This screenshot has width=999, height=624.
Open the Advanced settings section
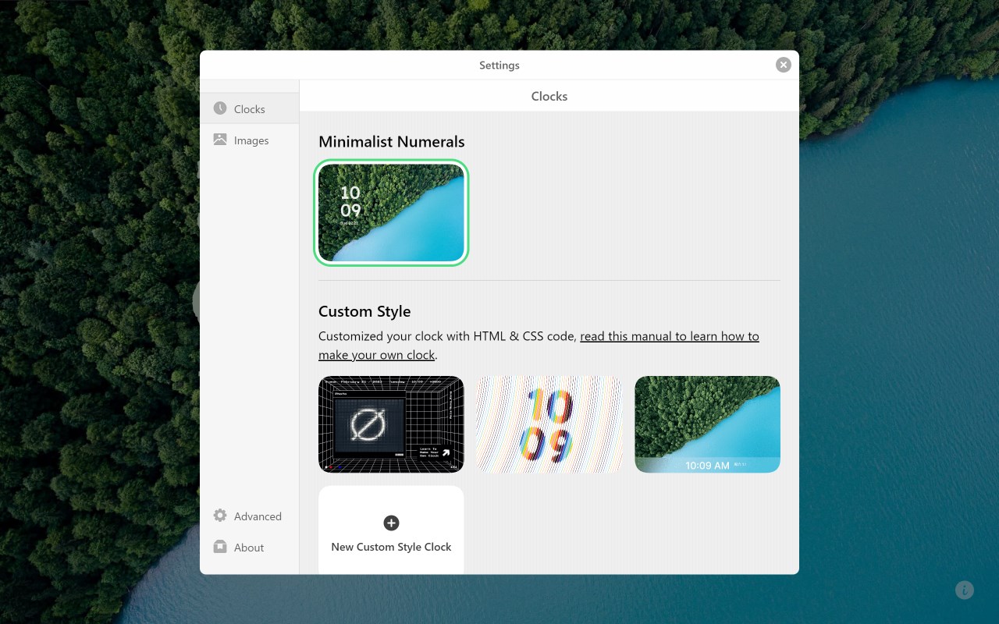[250, 516]
